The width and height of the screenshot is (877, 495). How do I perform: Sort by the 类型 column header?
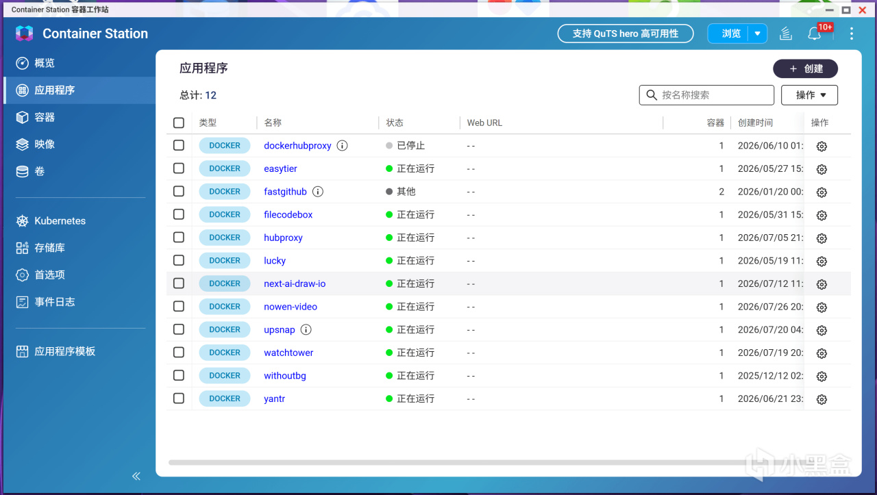click(208, 123)
